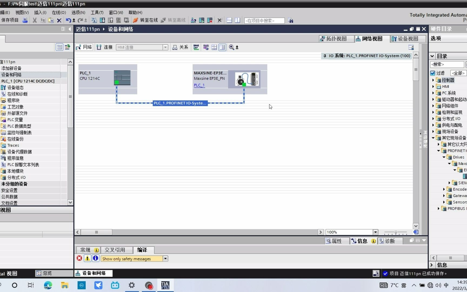This screenshot has height=292, width=467.
Task: Click the Stop CPU icon
Action: (210, 20)
